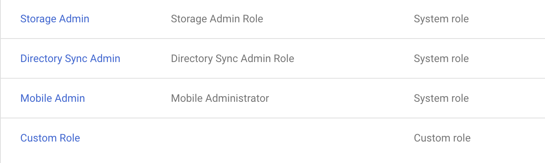Open the Storage Admin role link

(x=55, y=19)
